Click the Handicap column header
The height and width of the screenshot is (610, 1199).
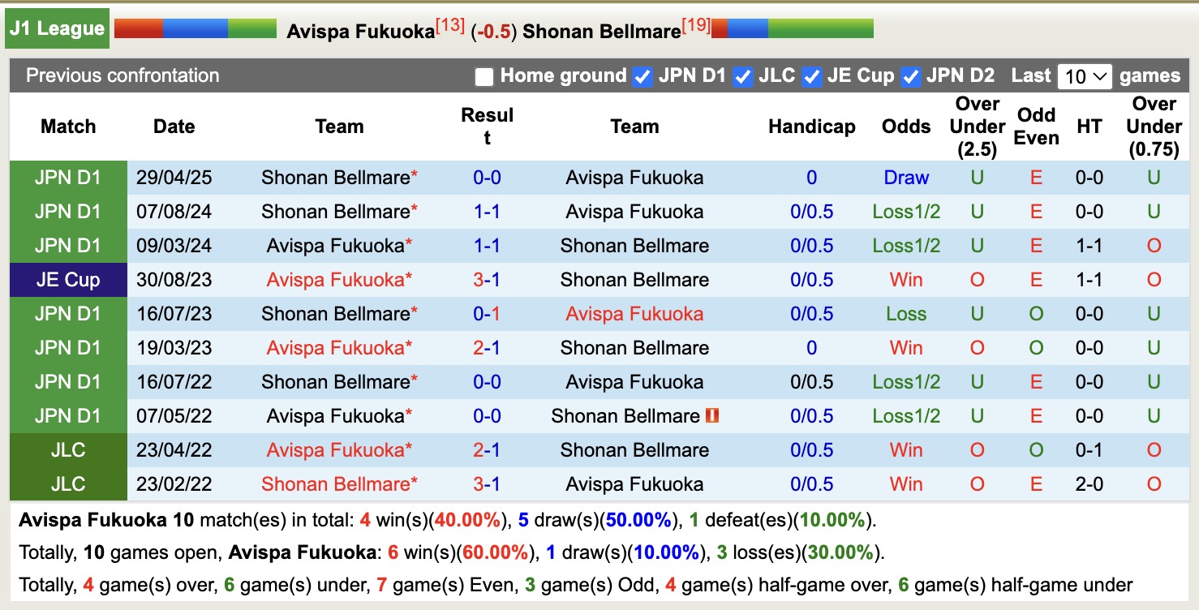coord(811,127)
